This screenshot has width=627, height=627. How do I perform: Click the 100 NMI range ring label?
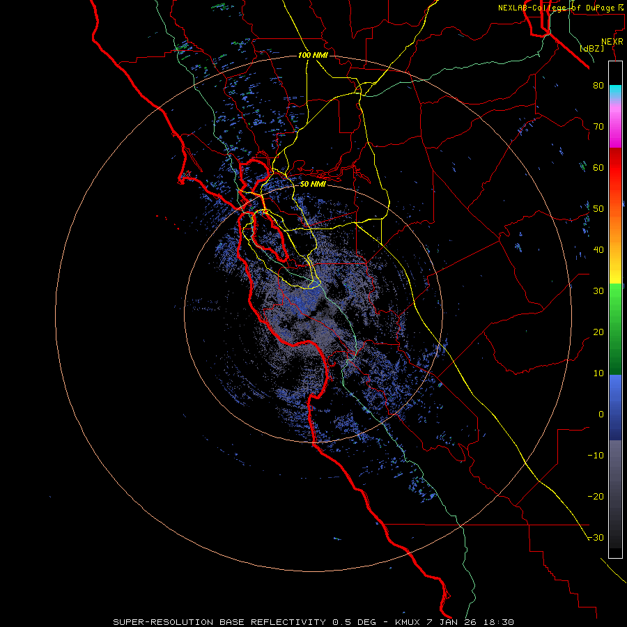tap(313, 55)
